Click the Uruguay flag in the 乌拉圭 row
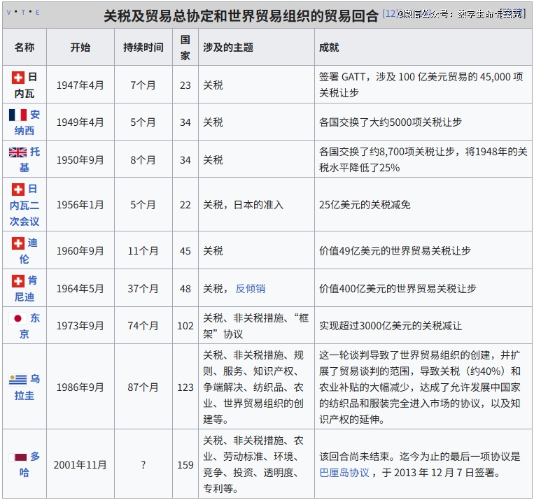 tap(17, 380)
